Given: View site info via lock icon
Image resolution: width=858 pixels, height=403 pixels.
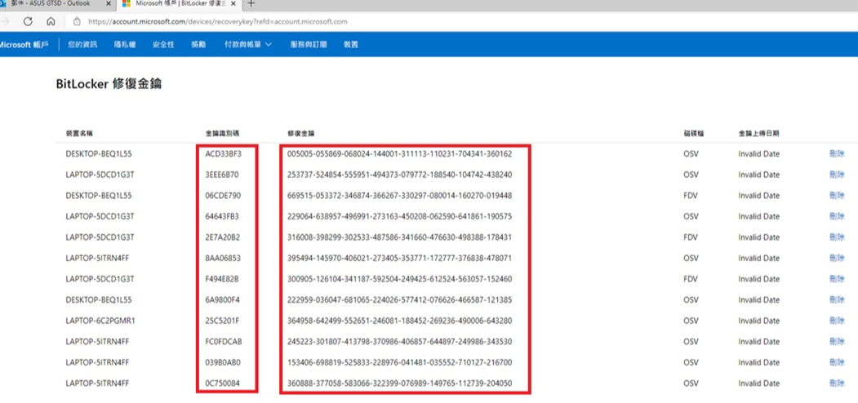Looking at the screenshot, I should click(x=77, y=22).
